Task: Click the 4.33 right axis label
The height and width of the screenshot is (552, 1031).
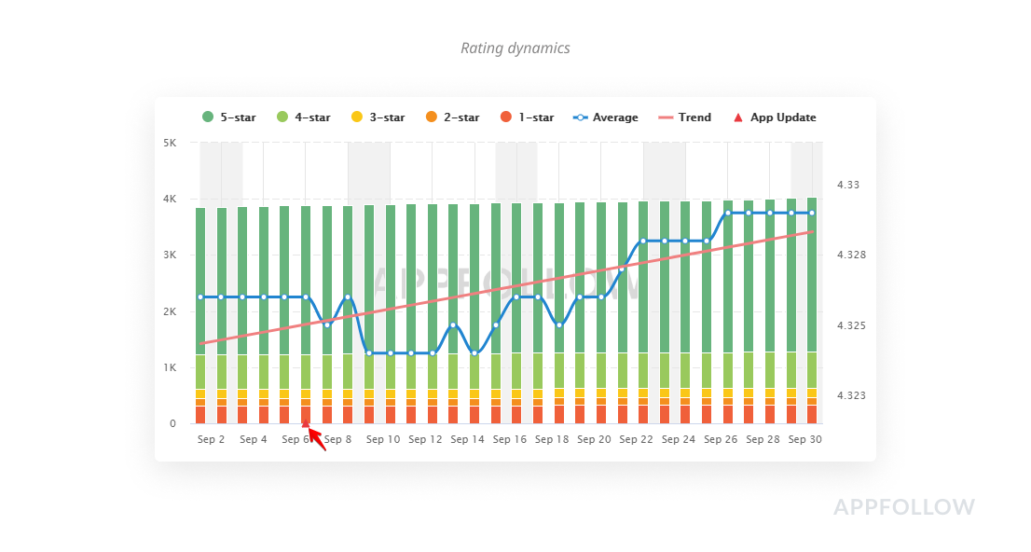Action: (x=847, y=185)
